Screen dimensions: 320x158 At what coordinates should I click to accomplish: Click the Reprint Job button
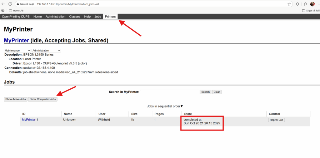(276, 120)
